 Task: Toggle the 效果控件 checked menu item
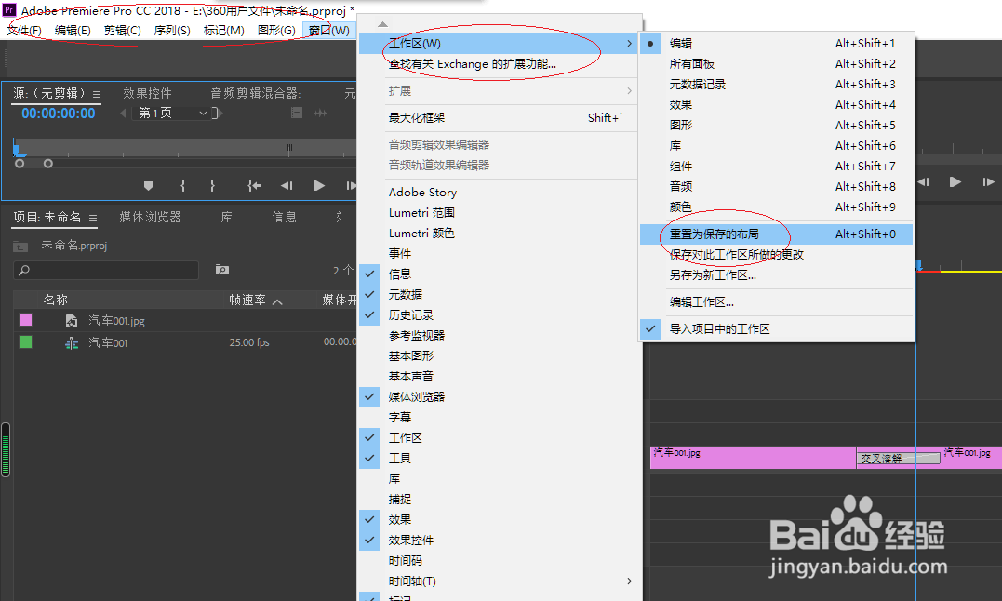[499, 540]
